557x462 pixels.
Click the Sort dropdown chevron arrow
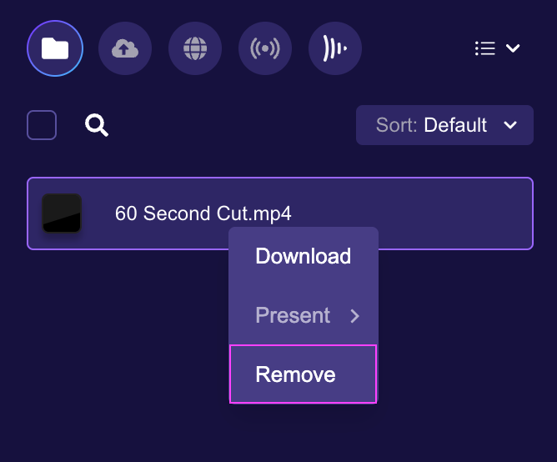510,125
